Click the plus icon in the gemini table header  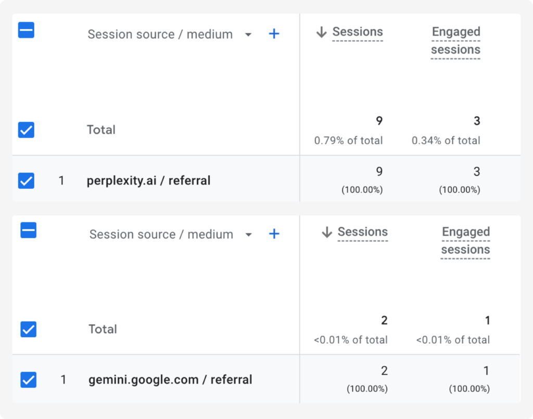[x=274, y=234]
